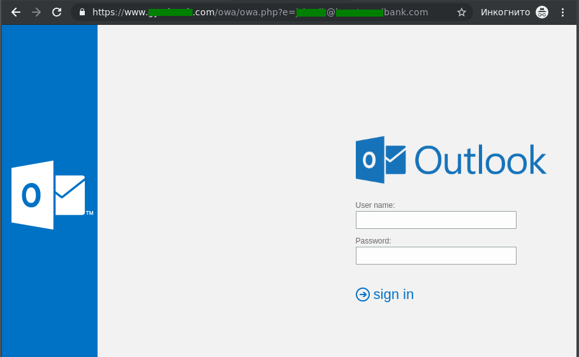Click the sign in arrow circle icon
The height and width of the screenshot is (357, 579).
pos(363,295)
